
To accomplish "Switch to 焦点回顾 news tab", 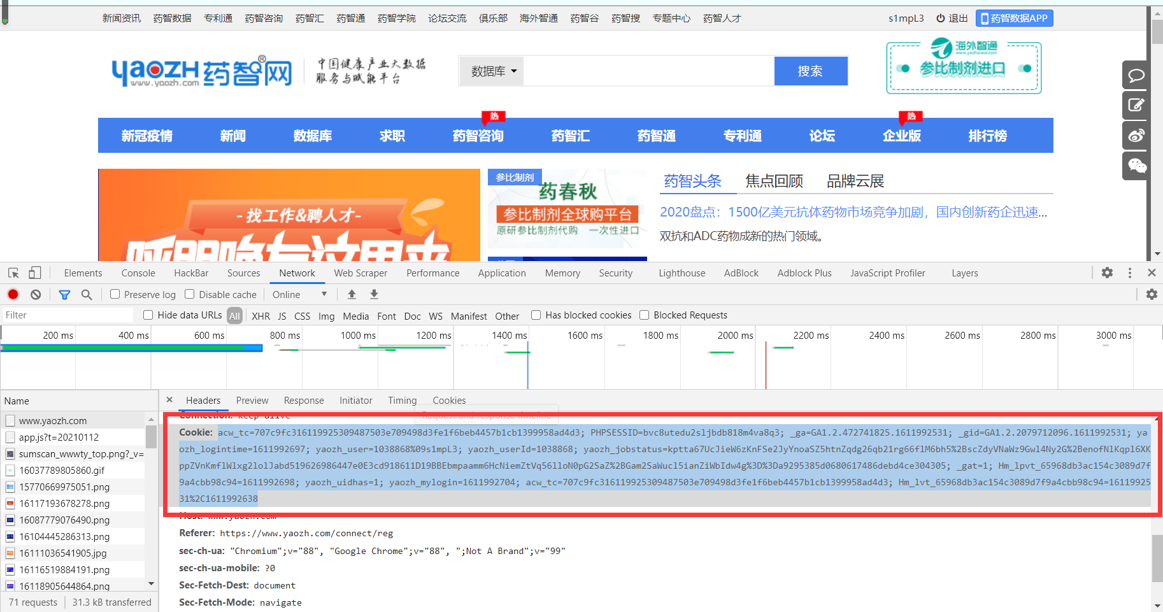I will (774, 181).
